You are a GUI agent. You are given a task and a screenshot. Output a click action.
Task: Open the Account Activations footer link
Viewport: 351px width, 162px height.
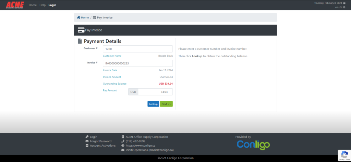[103, 146]
